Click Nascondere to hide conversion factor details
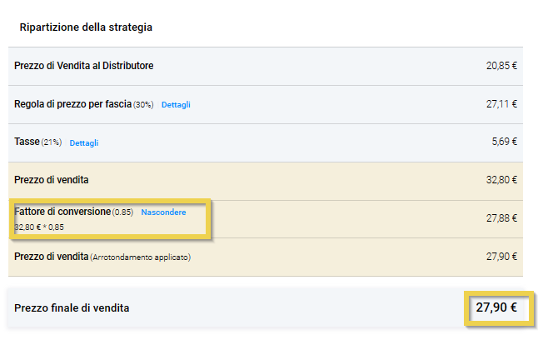This screenshot has height=340, width=538. pos(163,212)
